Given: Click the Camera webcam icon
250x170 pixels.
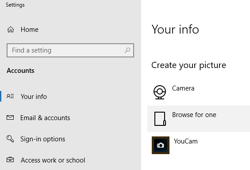Looking at the screenshot, I should click(160, 92).
